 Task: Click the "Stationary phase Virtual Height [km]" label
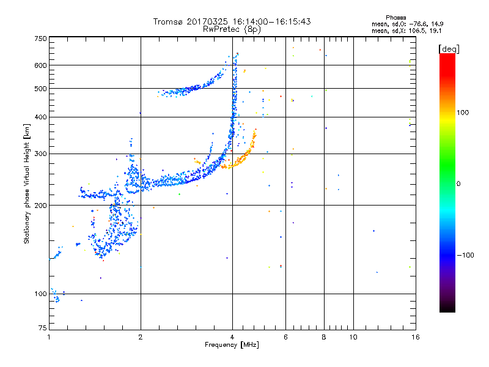click(x=26, y=184)
